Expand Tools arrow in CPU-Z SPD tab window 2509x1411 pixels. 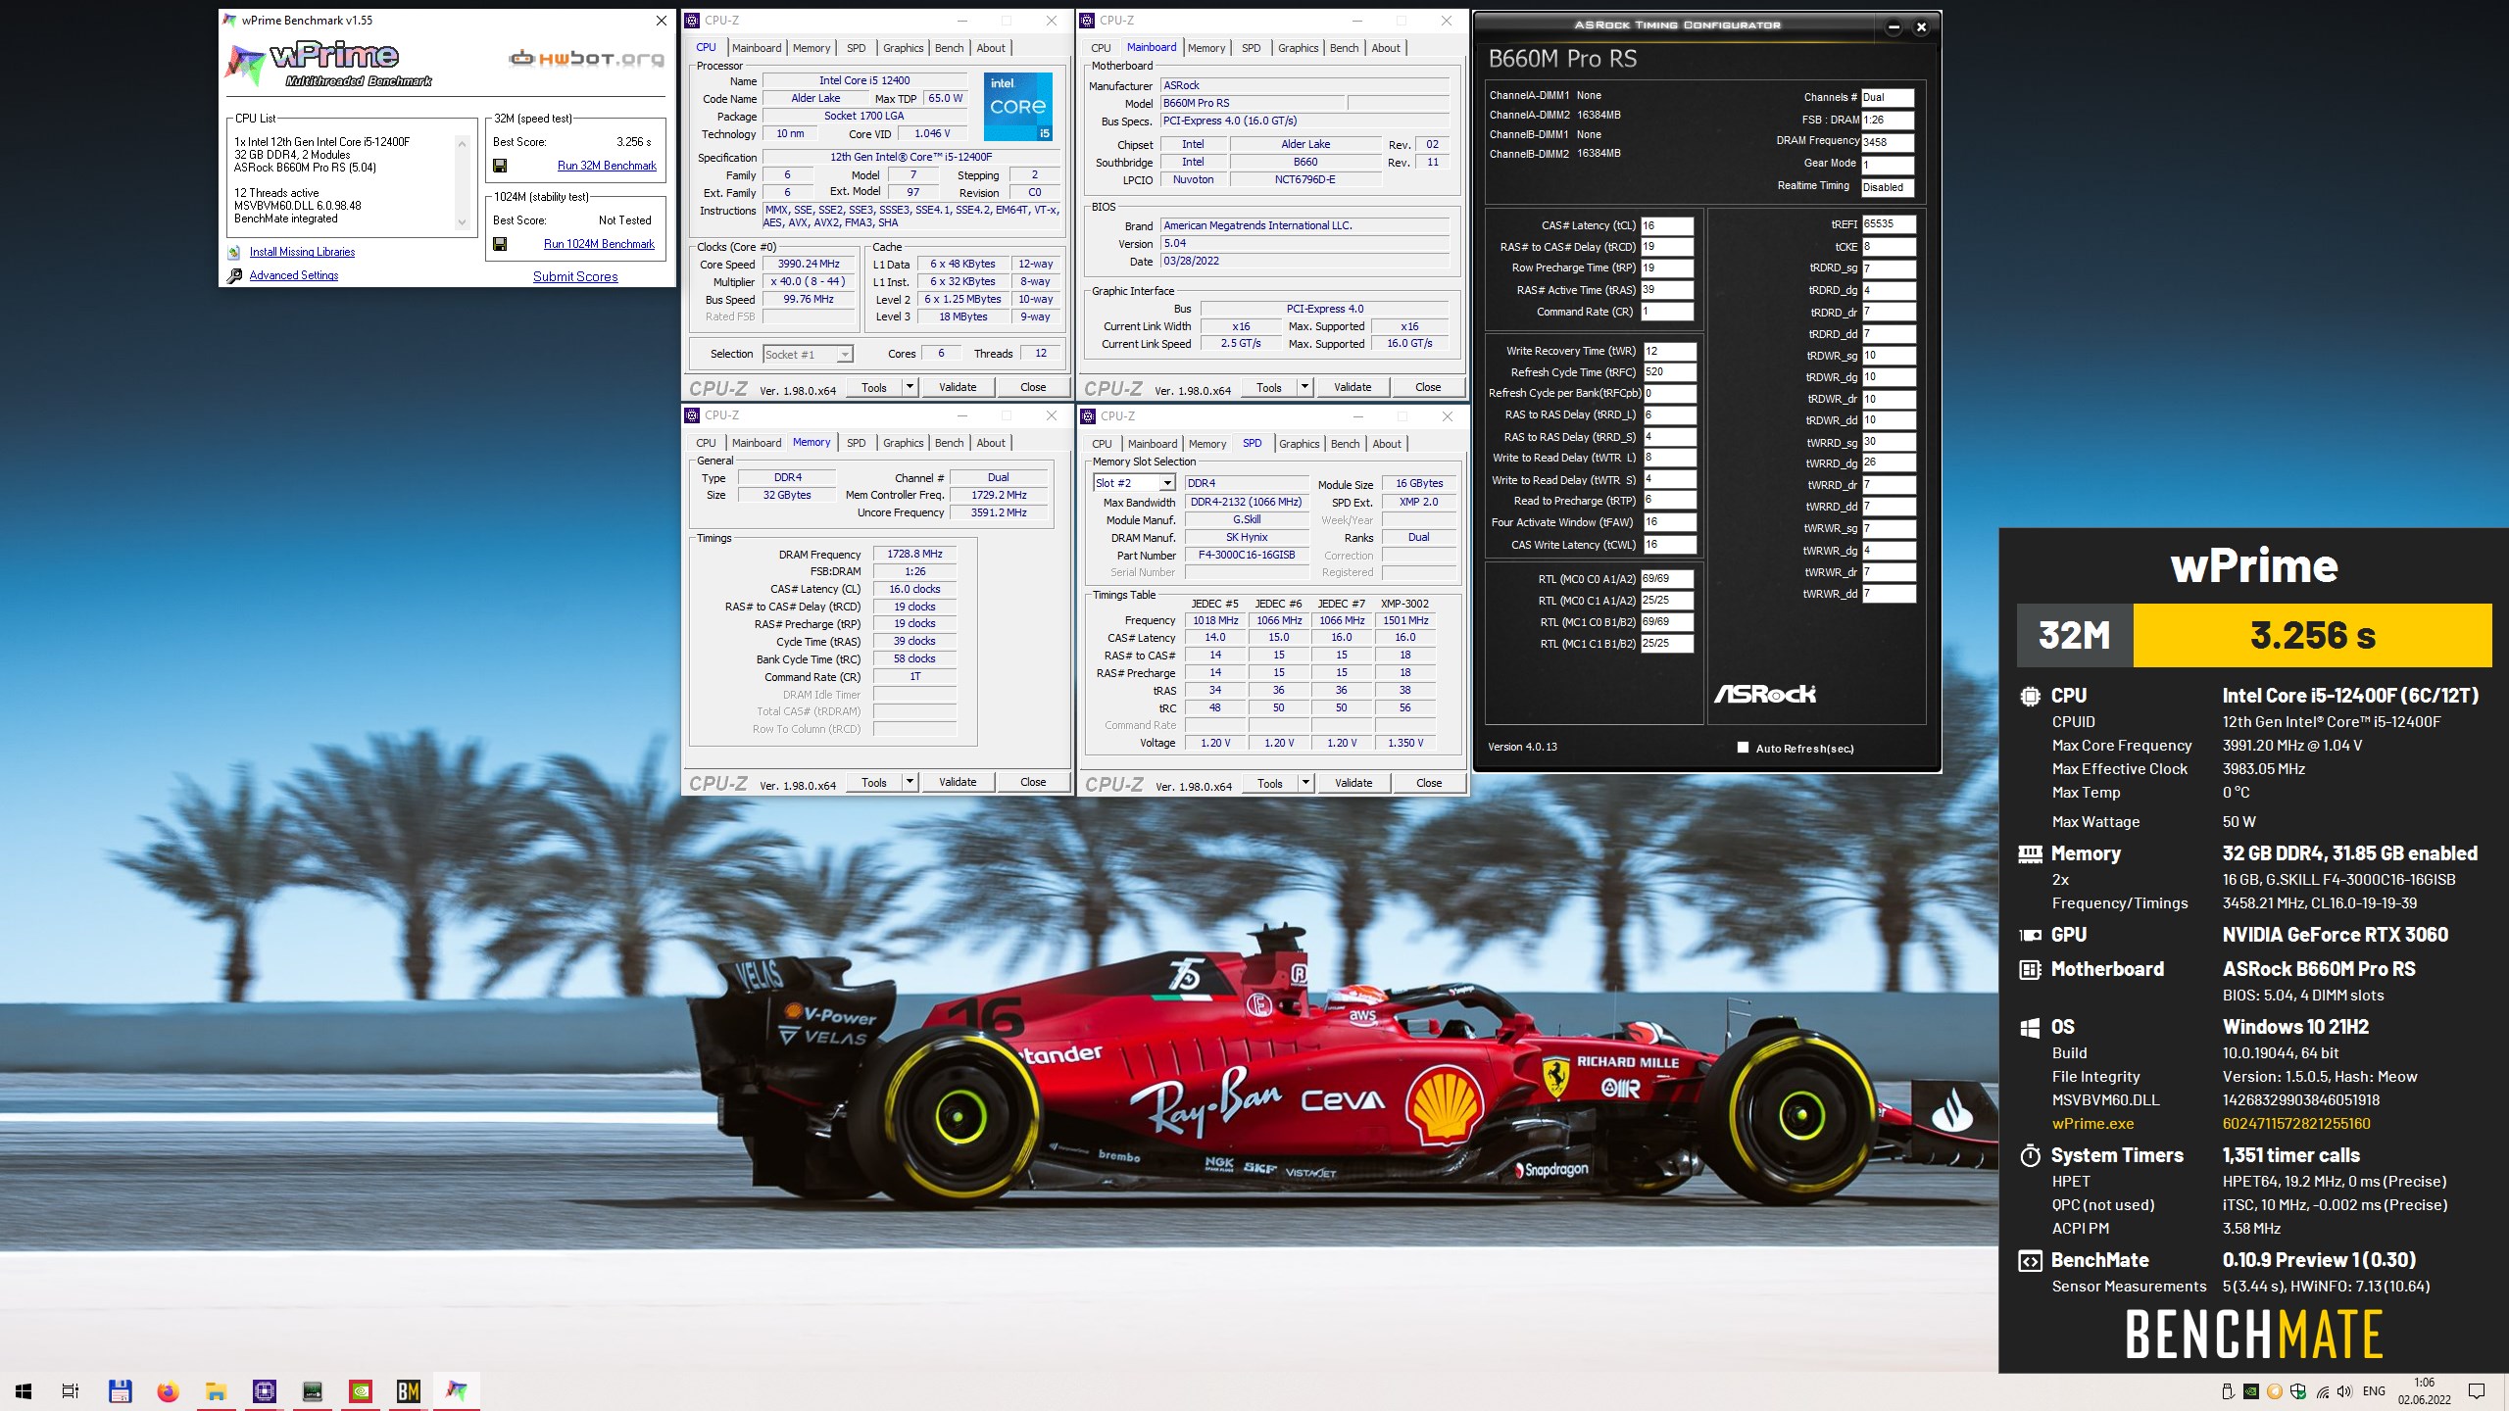point(1304,783)
